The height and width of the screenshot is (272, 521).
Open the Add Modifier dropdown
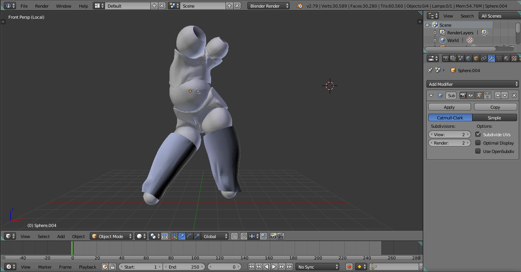pos(472,84)
